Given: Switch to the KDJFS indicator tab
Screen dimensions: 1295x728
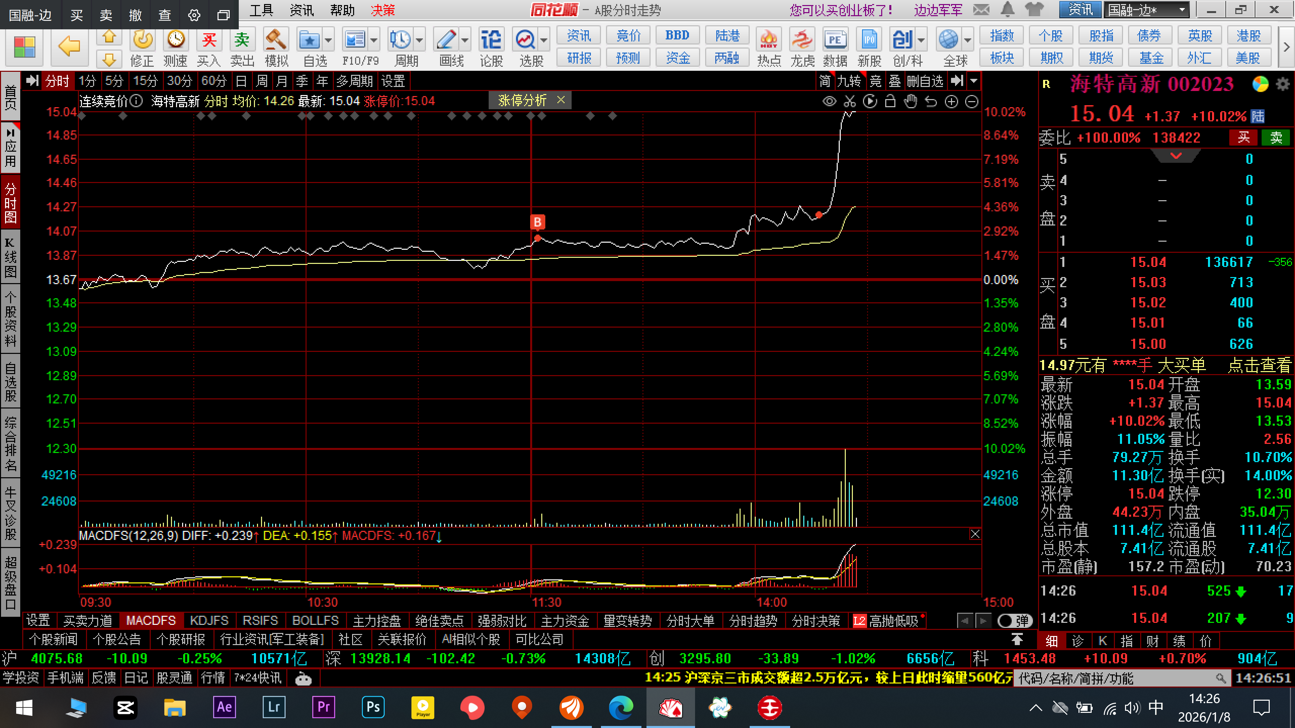Looking at the screenshot, I should [x=209, y=621].
